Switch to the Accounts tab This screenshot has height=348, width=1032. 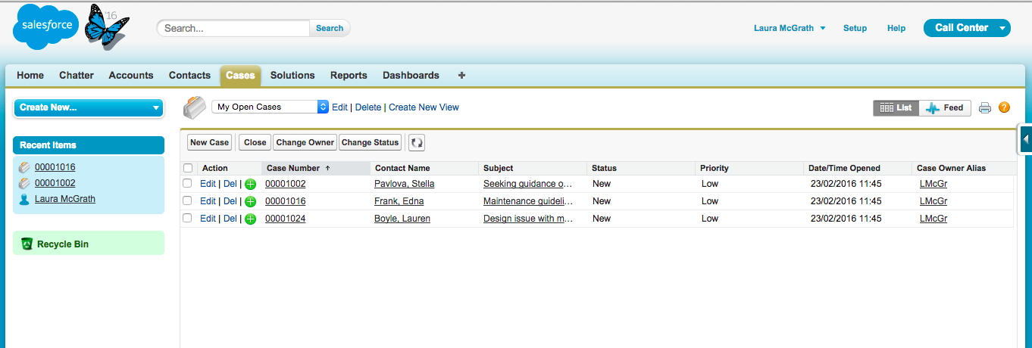point(131,76)
